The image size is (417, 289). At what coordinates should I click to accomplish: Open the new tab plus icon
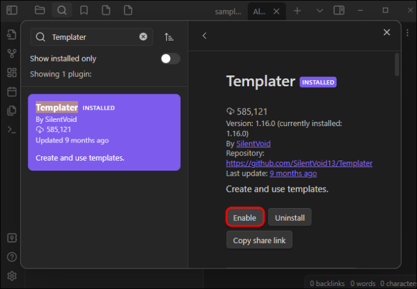tap(297, 11)
